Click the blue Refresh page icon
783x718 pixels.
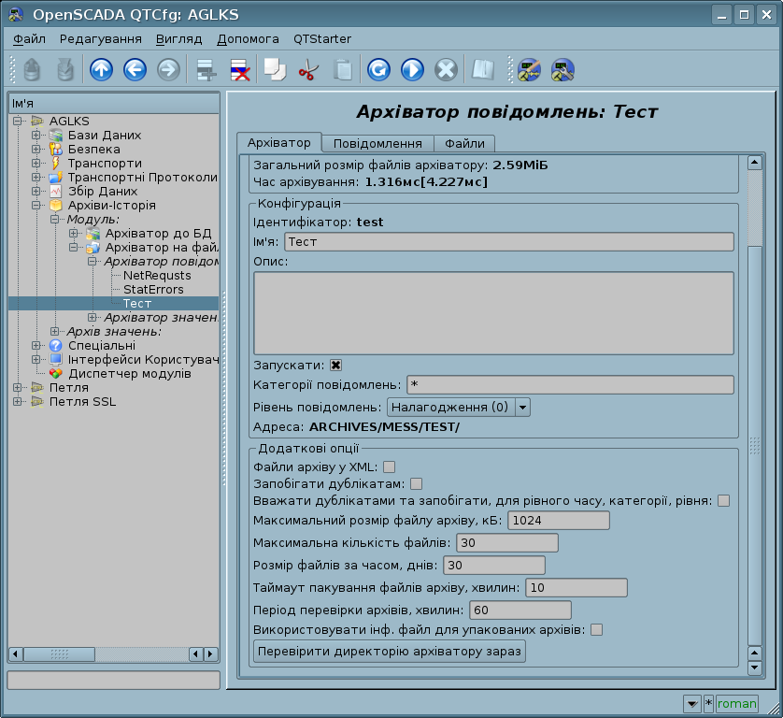pyautogui.click(x=378, y=70)
